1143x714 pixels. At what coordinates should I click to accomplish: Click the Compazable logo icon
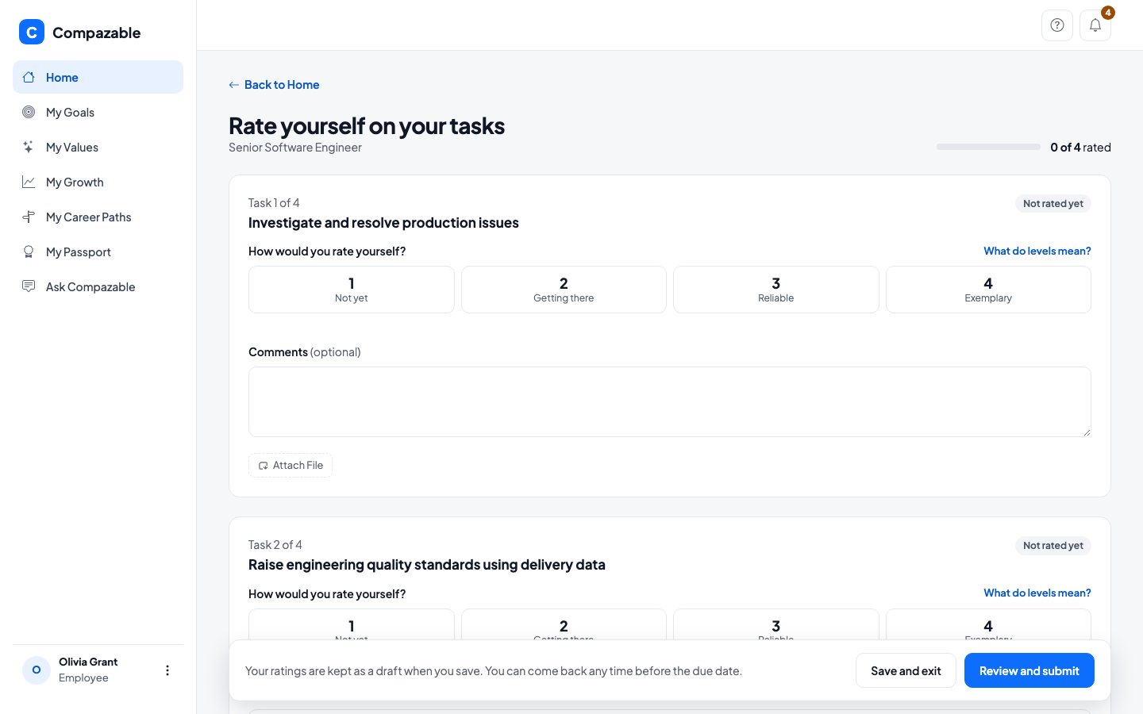point(32,32)
